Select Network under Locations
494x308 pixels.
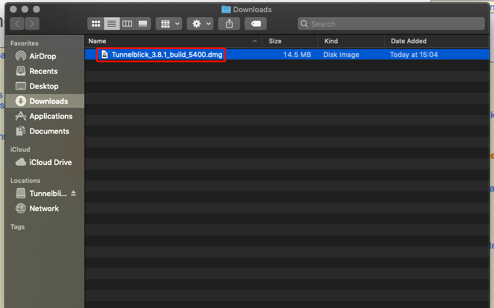[x=44, y=208]
